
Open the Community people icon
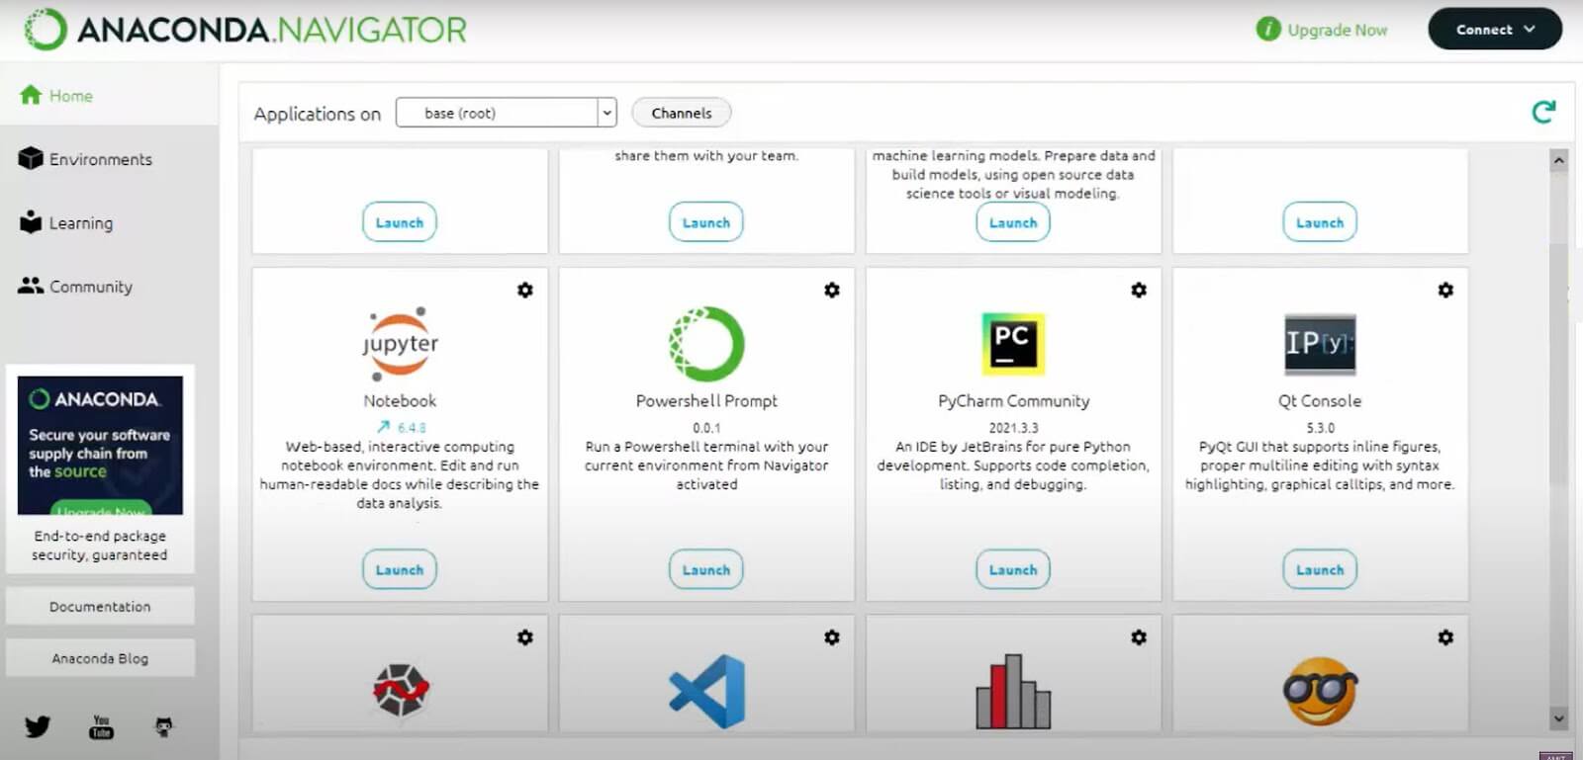click(x=31, y=286)
